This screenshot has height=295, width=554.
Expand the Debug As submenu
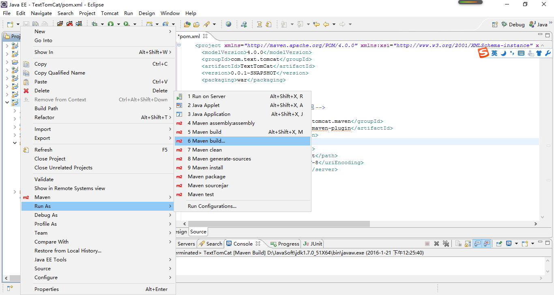click(98, 215)
